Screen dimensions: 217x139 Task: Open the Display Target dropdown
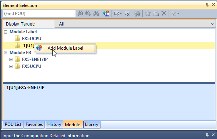click(x=135, y=24)
